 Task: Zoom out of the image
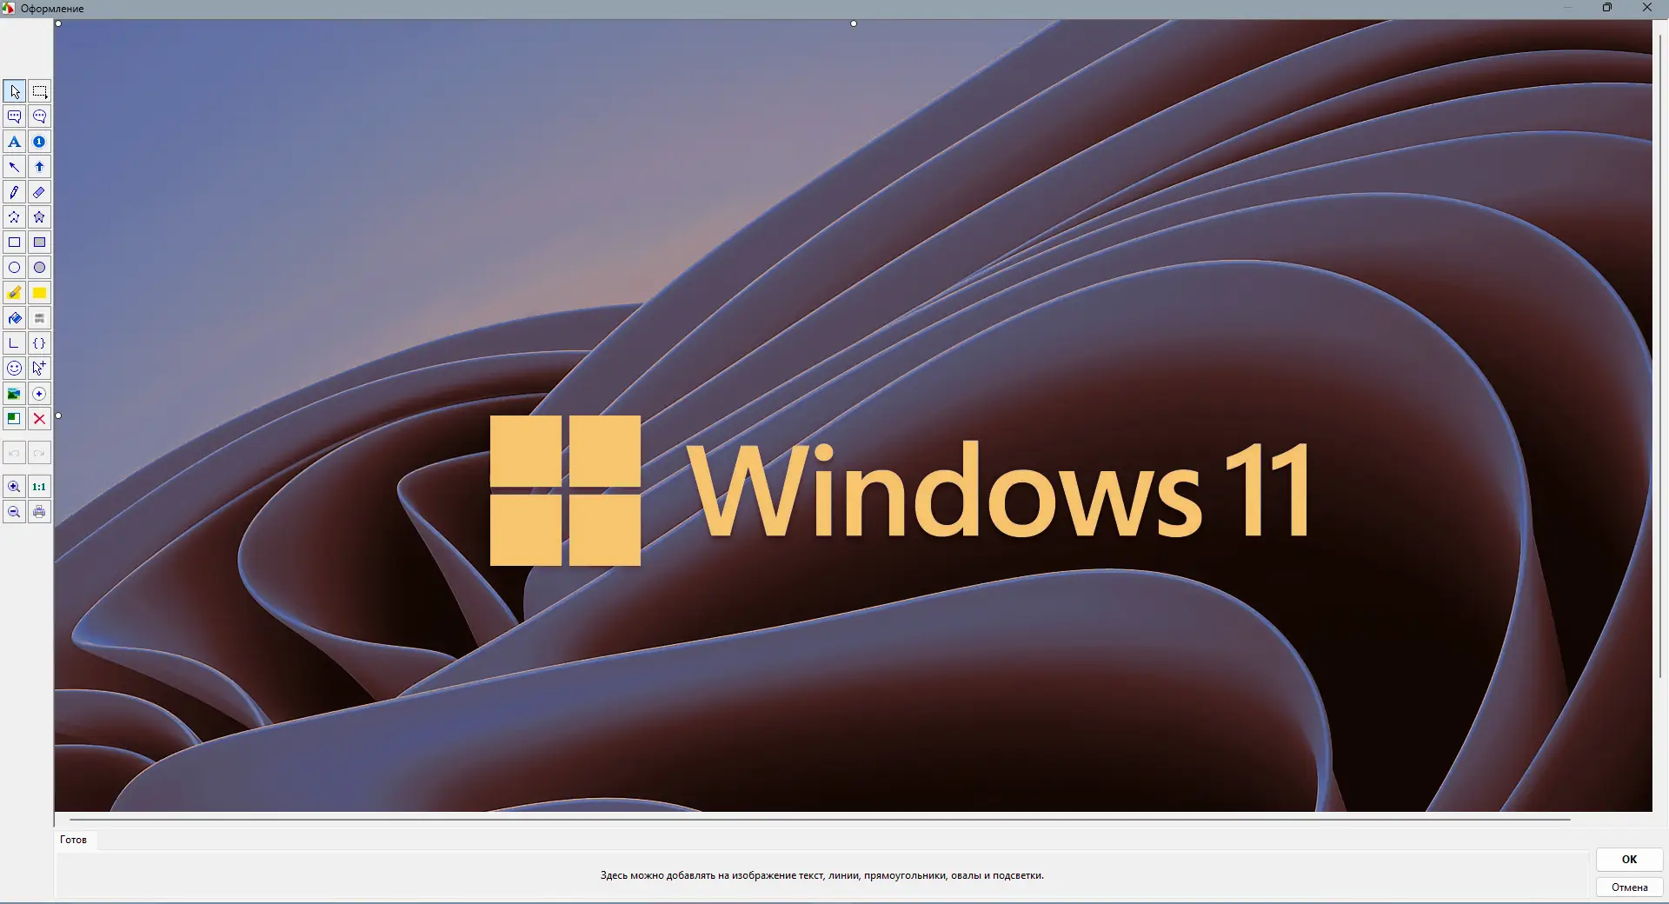[14, 512]
